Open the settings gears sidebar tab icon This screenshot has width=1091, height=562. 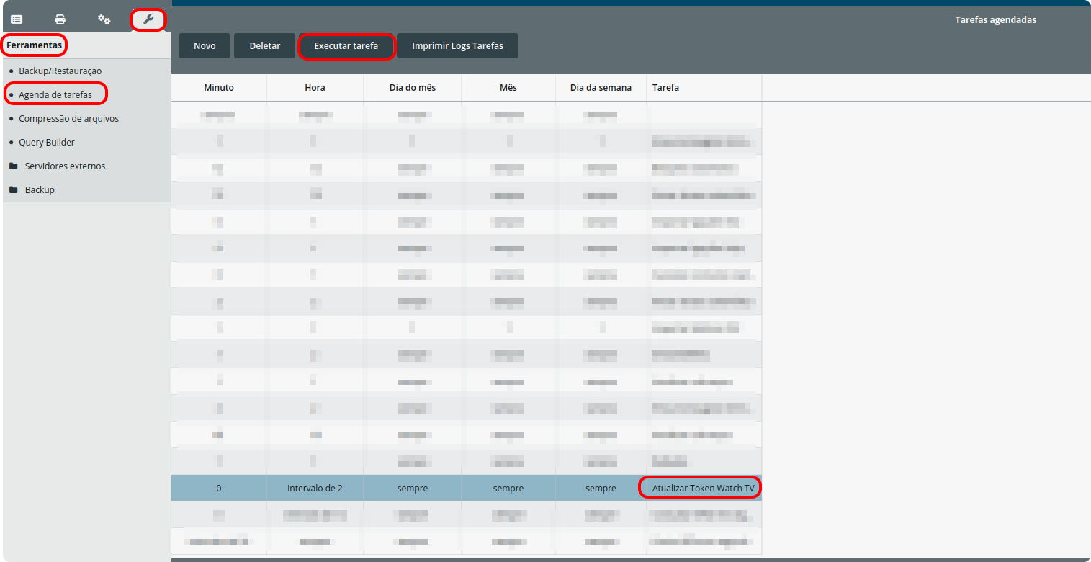click(x=104, y=19)
